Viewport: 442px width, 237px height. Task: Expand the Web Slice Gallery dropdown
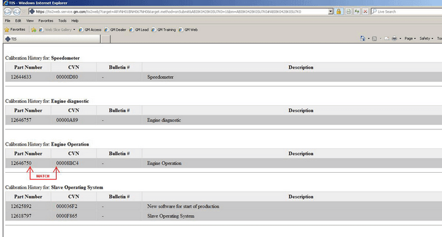74,30
